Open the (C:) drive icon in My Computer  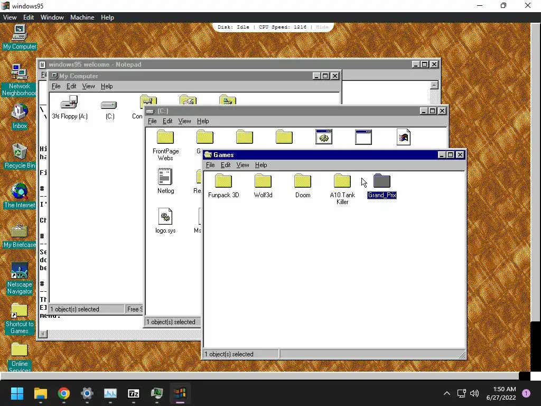click(110, 109)
